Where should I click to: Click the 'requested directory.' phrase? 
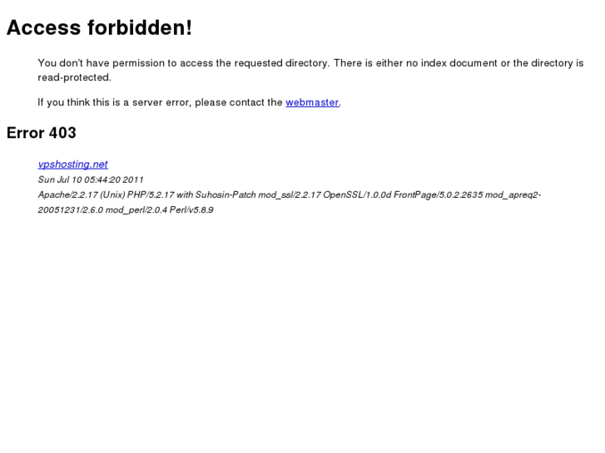coord(282,63)
